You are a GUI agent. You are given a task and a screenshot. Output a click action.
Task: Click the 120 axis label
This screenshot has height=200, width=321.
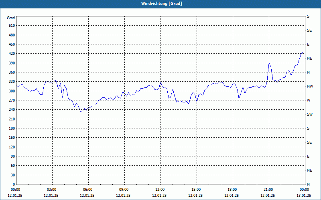12,147
